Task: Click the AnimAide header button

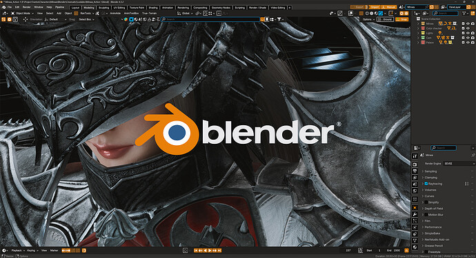Action: [115, 13]
